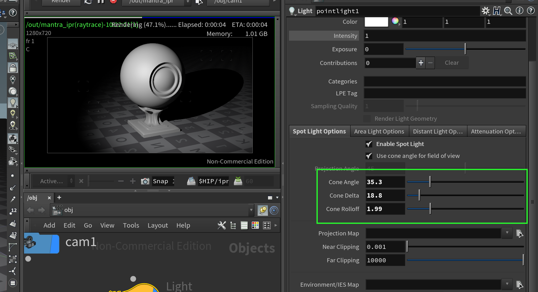Click the Cone Angle value field
This screenshot has height=292, width=538.
pos(385,182)
